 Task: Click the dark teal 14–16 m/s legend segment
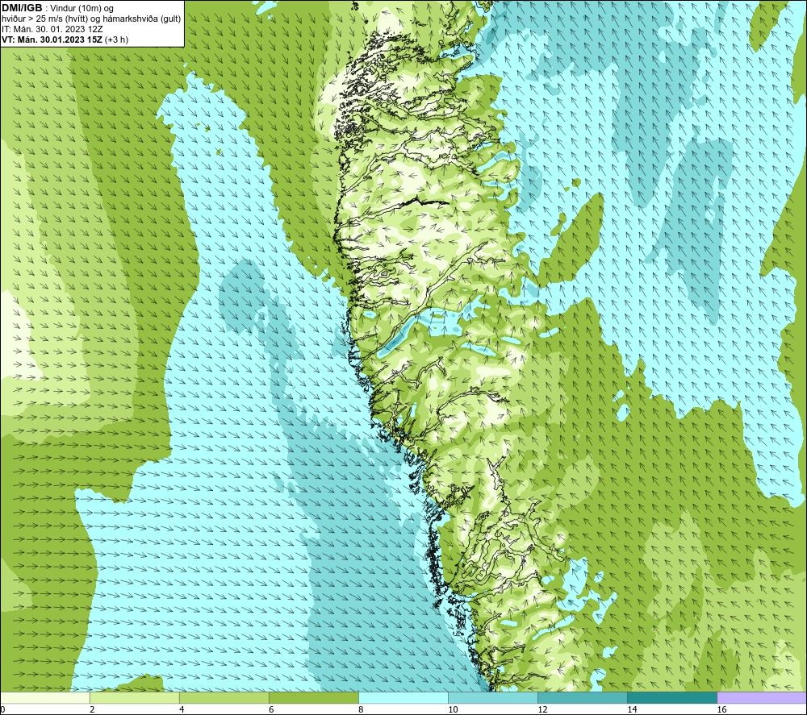(x=672, y=698)
